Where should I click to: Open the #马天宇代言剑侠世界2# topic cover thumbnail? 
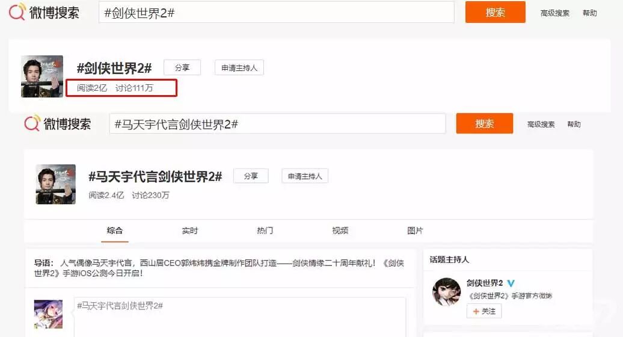(55, 184)
